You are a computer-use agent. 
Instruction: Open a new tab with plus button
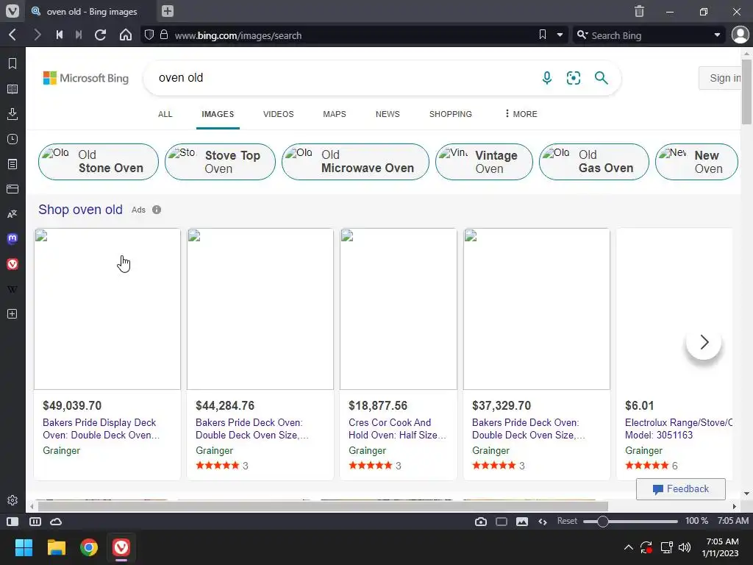167,11
